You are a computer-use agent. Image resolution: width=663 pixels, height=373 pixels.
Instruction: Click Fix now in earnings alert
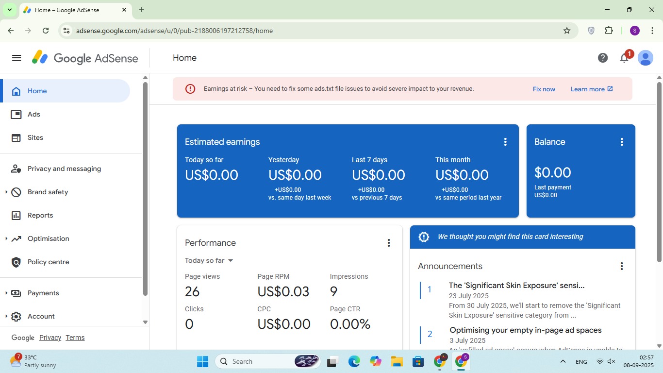click(x=544, y=89)
